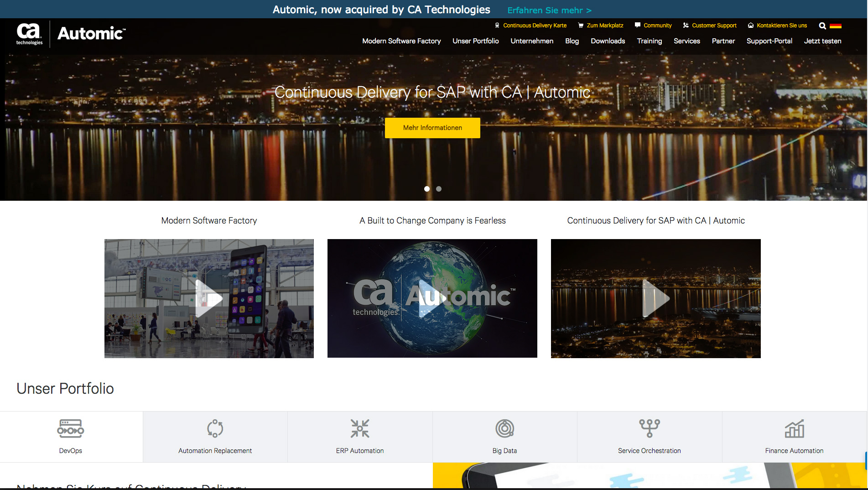The width and height of the screenshot is (868, 490).
Task: Click the Community speech bubble icon
Action: pos(638,26)
